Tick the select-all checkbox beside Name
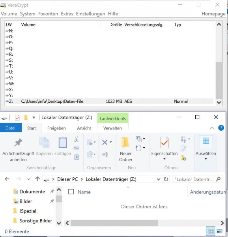Viewport: 228px width, 237px height. pos(71,192)
